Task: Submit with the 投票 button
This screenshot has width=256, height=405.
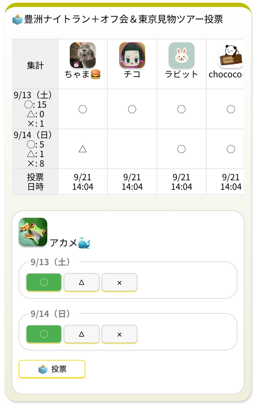Action: (52, 369)
